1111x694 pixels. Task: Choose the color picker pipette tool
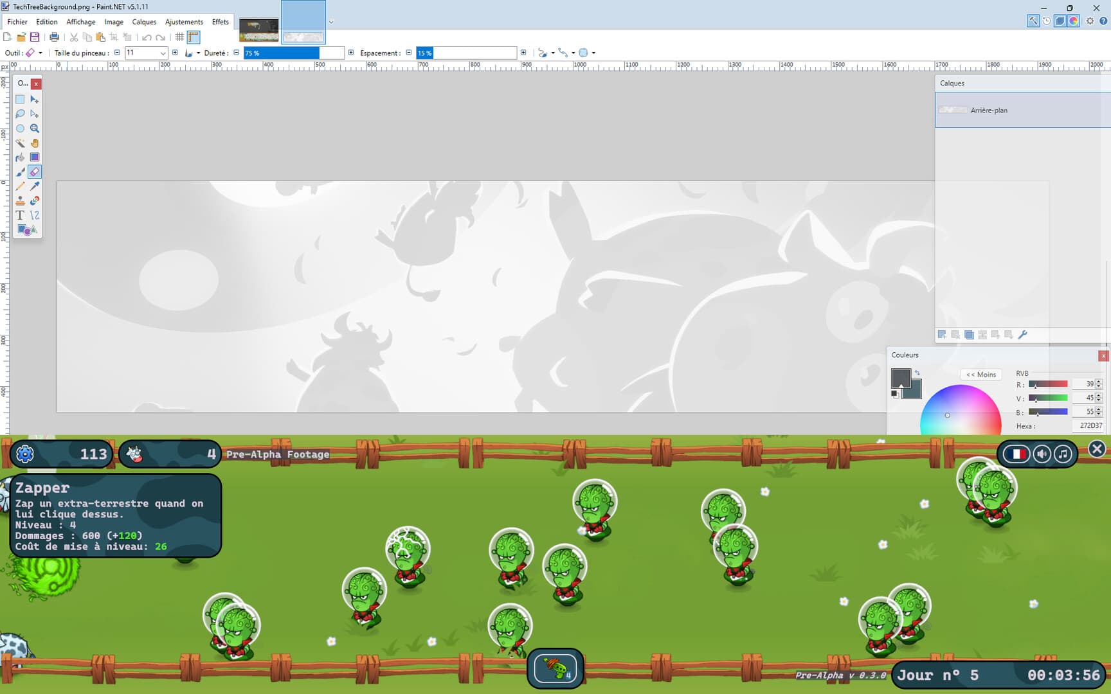click(x=35, y=186)
